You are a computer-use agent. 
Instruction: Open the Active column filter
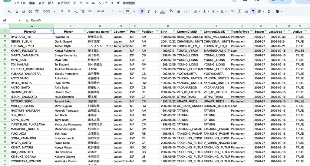(x=306, y=31)
